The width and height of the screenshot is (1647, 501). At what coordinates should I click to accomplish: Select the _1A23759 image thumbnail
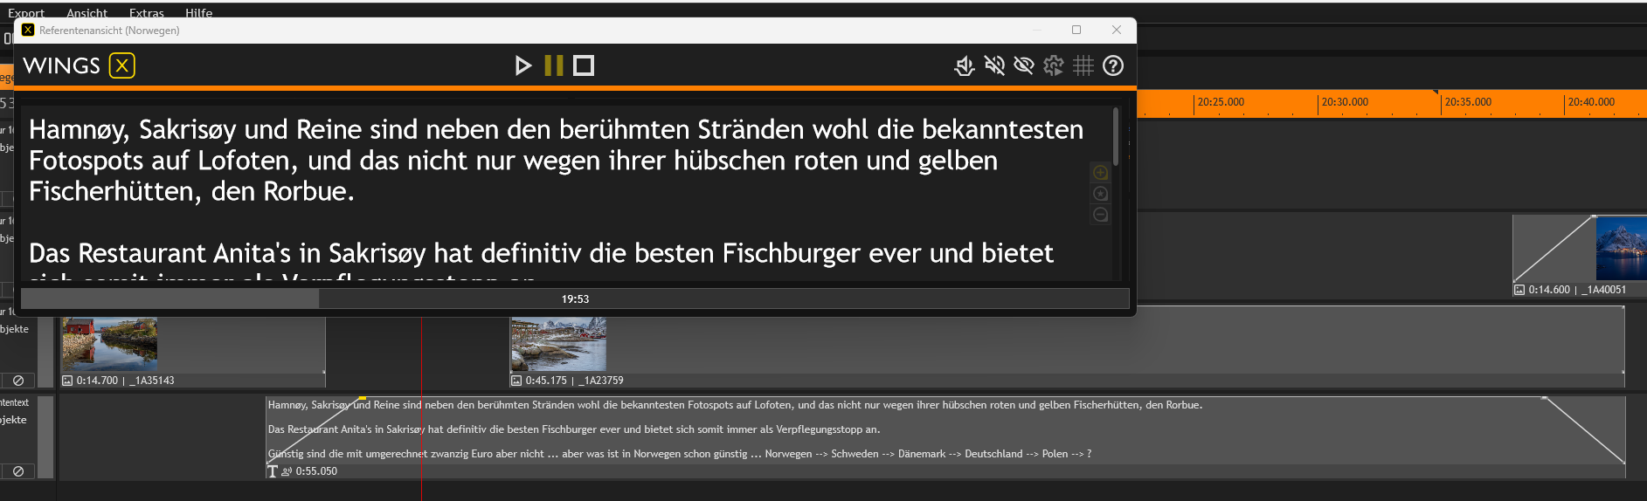pos(558,344)
